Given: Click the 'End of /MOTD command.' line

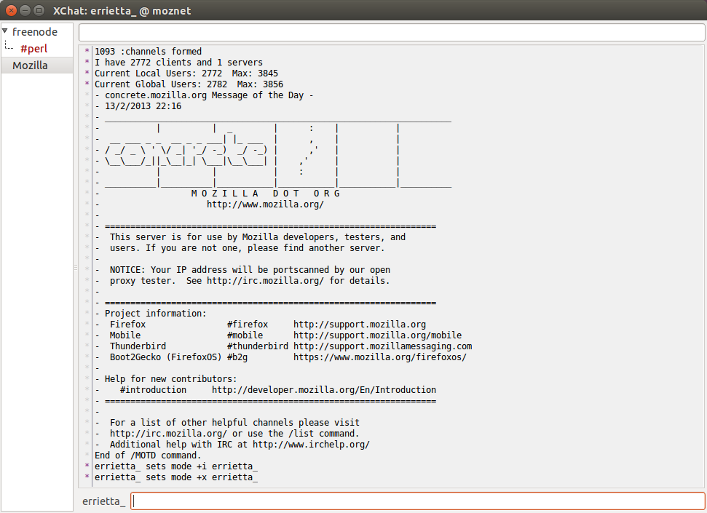Looking at the screenshot, I should coord(148,456).
